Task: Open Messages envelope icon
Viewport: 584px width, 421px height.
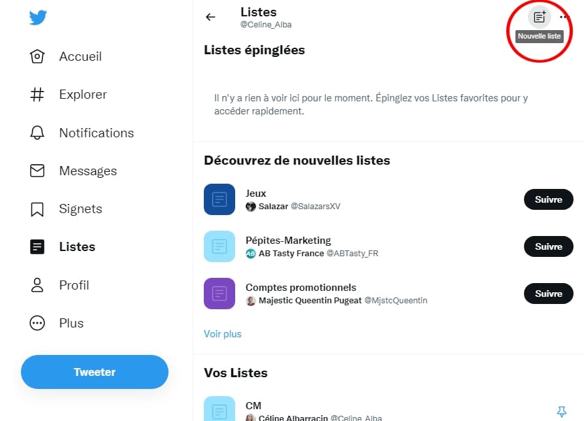Action: [x=37, y=171]
